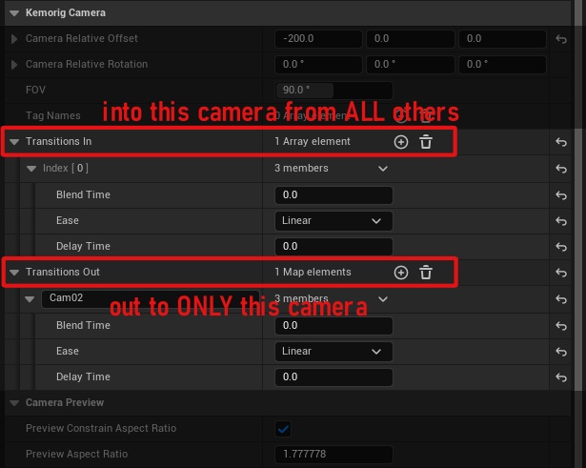Reset Transitions In Blend Time value
This screenshot has width=586, height=468.
pyautogui.click(x=562, y=195)
